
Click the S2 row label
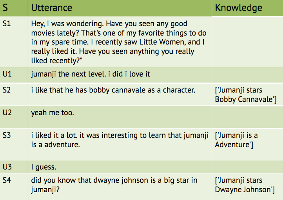tap(7, 90)
